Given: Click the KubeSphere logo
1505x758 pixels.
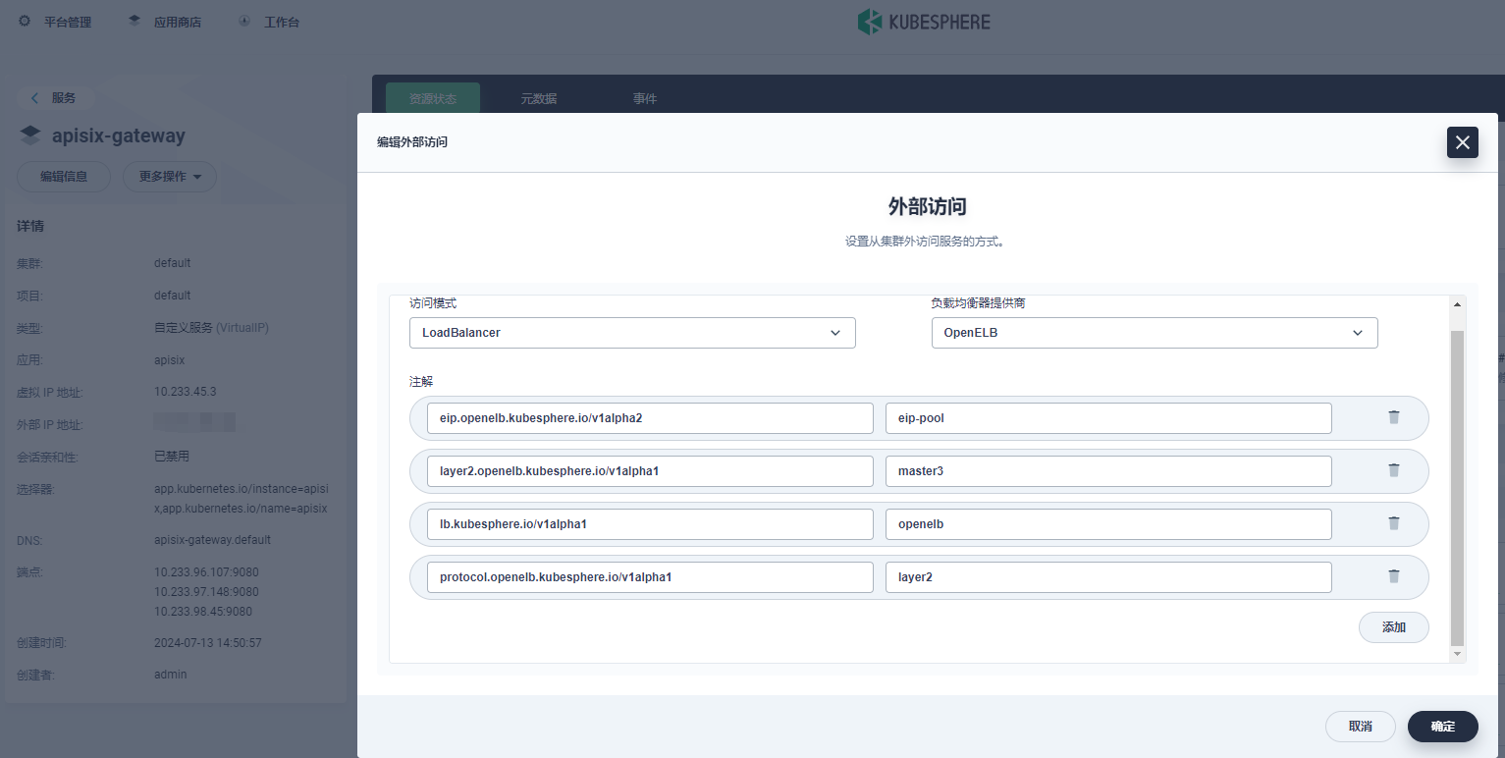Looking at the screenshot, I should point(924,22).
